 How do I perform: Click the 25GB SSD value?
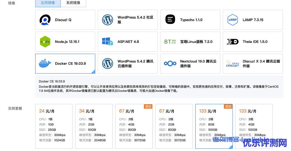pos(52,130)
